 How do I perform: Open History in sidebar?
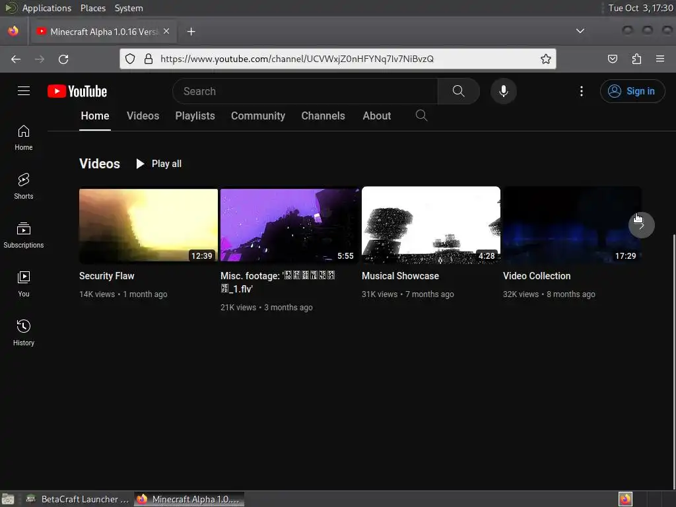(x=24, y=333)
